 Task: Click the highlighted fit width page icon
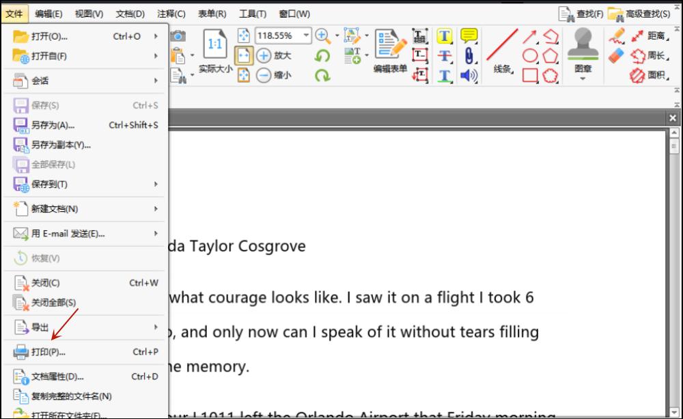coord(243,56)
